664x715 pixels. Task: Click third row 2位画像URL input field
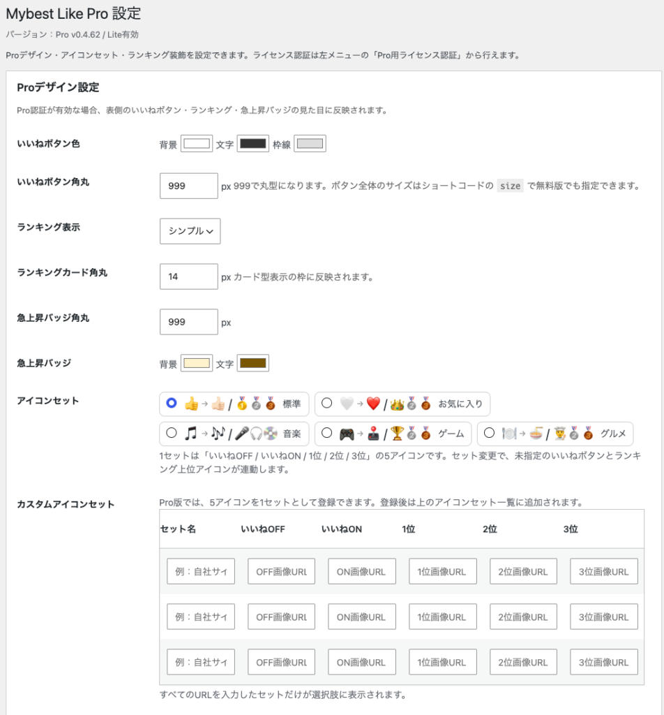pyautogui.click(x=523, y=662)
